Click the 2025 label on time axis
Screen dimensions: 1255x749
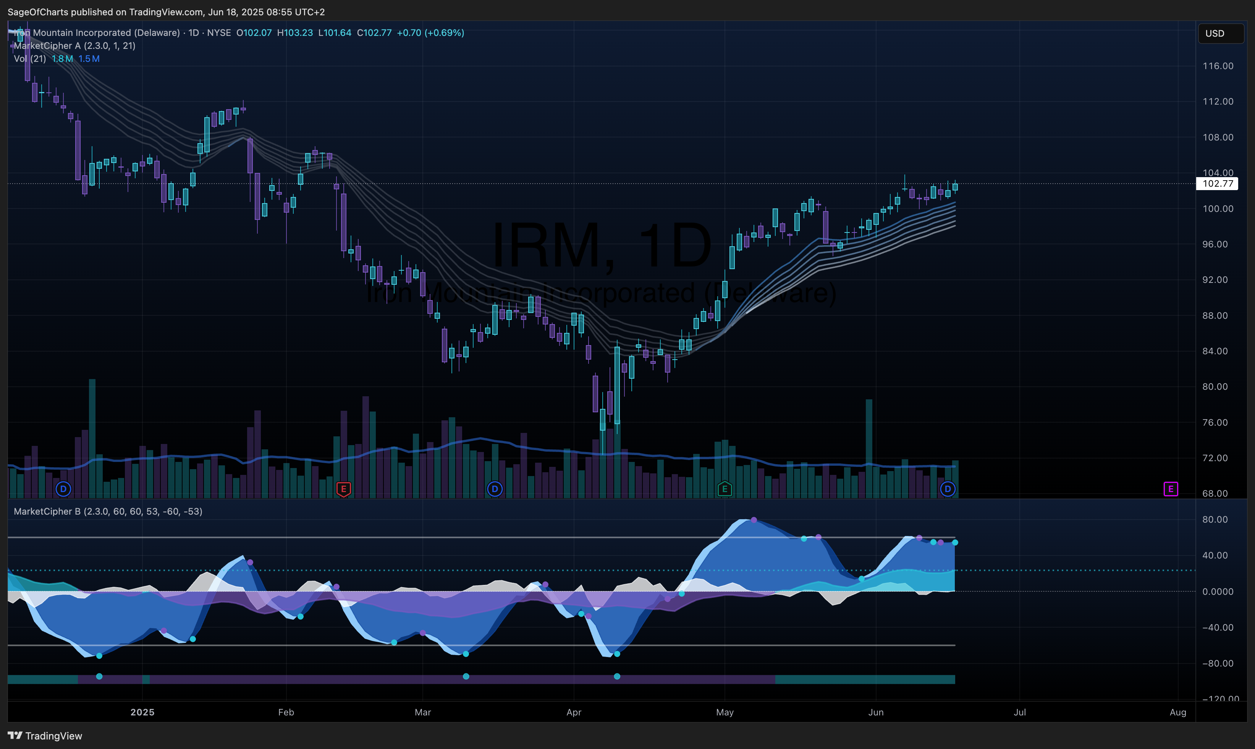[142, 712]
